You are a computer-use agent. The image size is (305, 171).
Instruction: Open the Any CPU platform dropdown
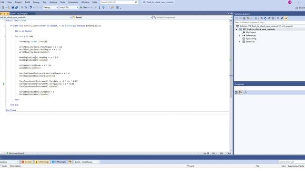[69, 8]
